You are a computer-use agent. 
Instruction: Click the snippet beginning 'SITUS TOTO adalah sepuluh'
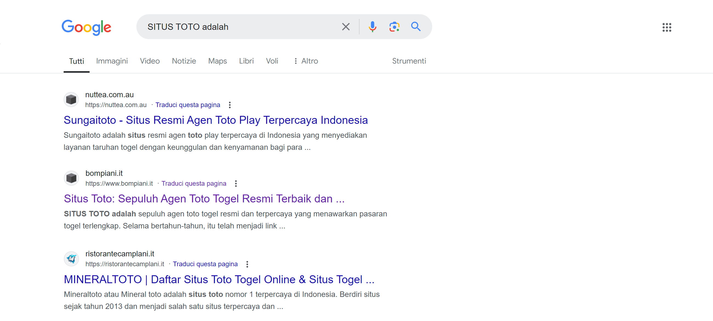[x=225, y=220]
